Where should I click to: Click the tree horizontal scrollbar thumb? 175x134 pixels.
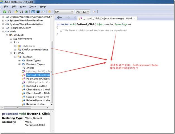tap(18, 108)
